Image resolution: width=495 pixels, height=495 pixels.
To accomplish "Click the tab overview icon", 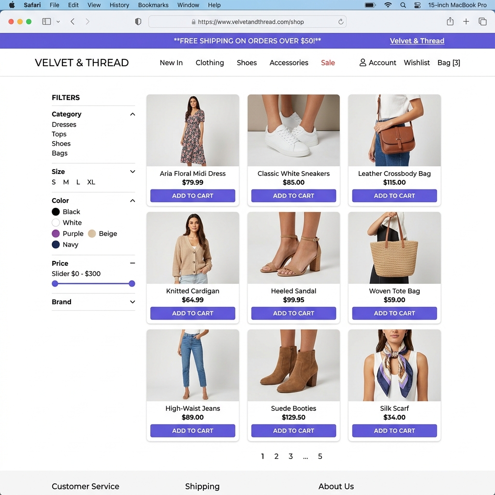I will tap(482, 21).
